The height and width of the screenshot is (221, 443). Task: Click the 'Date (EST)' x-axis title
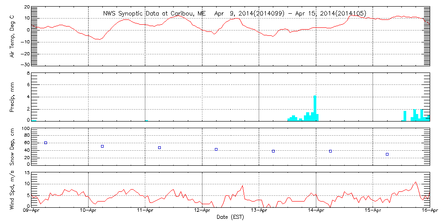230,217
